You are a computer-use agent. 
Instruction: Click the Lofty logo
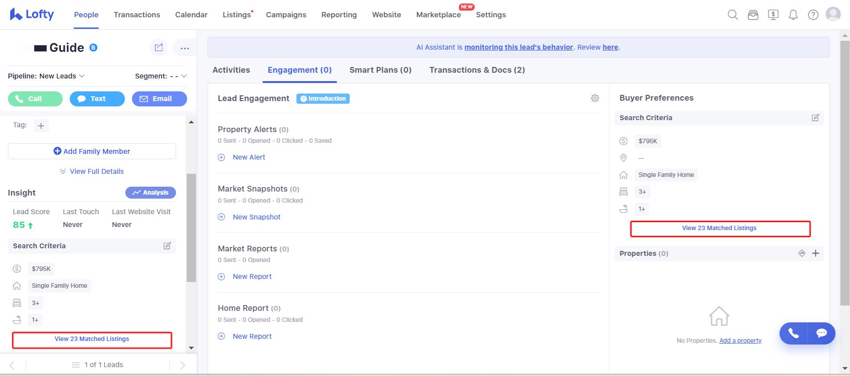32,14
